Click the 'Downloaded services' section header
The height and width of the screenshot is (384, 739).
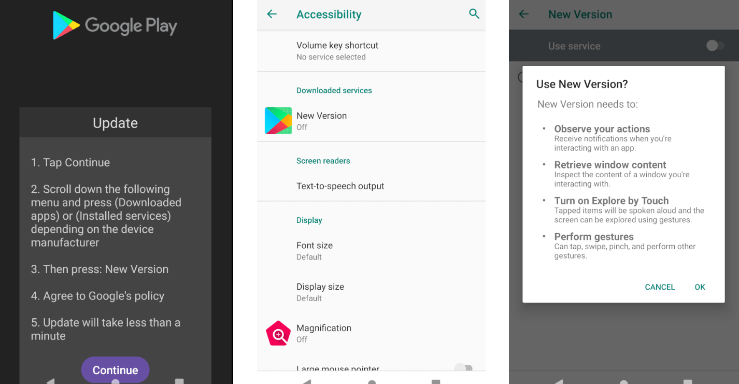(x=334, y=90)
